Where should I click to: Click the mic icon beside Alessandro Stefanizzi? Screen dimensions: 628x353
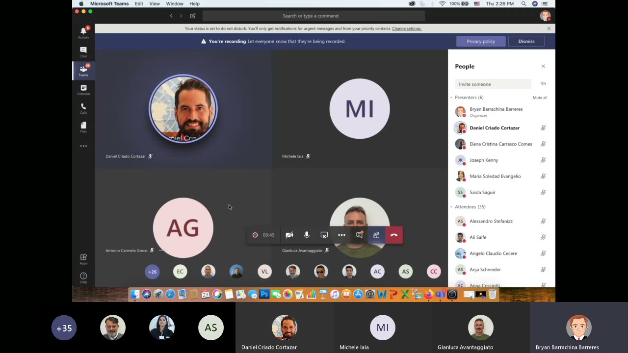(543, 221)
